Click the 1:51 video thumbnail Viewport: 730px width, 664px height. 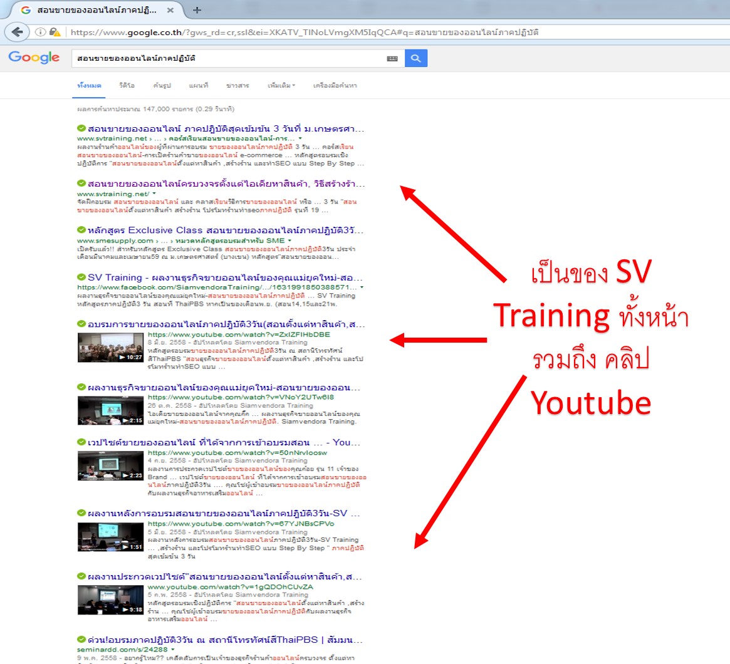pos(110,536)
